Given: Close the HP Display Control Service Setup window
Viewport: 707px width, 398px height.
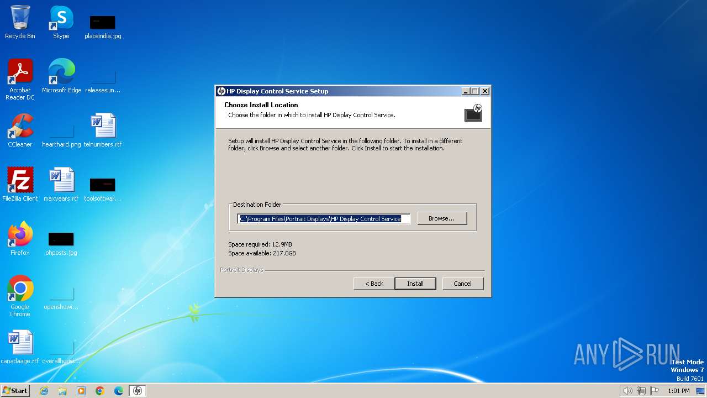Looking at the screenshot, I should (485, 91).
